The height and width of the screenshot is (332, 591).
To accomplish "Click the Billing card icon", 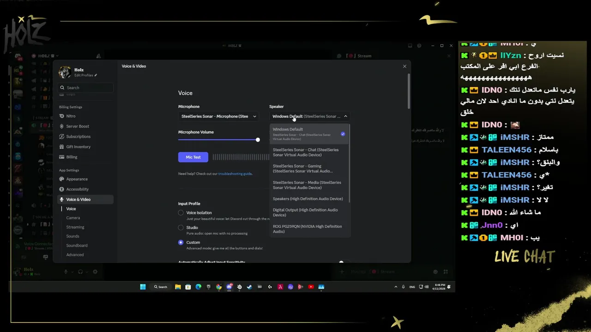I will click(62, 157).
